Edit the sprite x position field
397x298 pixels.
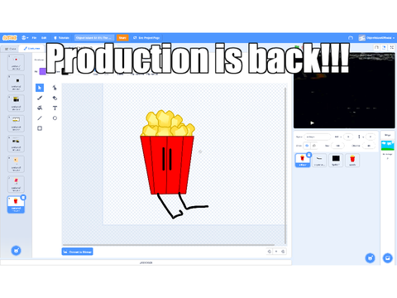(x=348, y=137)
